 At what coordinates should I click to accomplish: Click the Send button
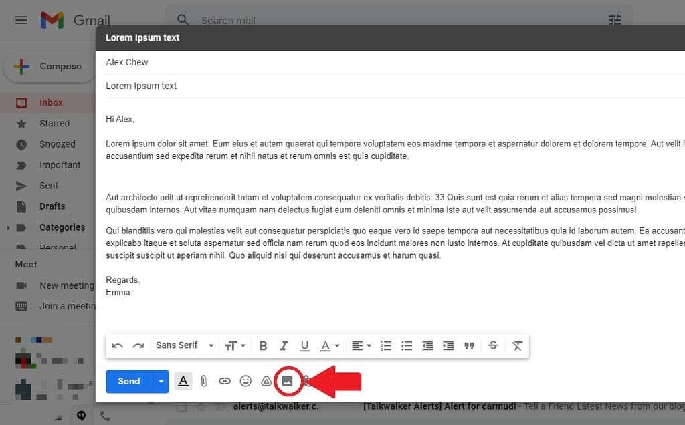click(x=128, y=381)
